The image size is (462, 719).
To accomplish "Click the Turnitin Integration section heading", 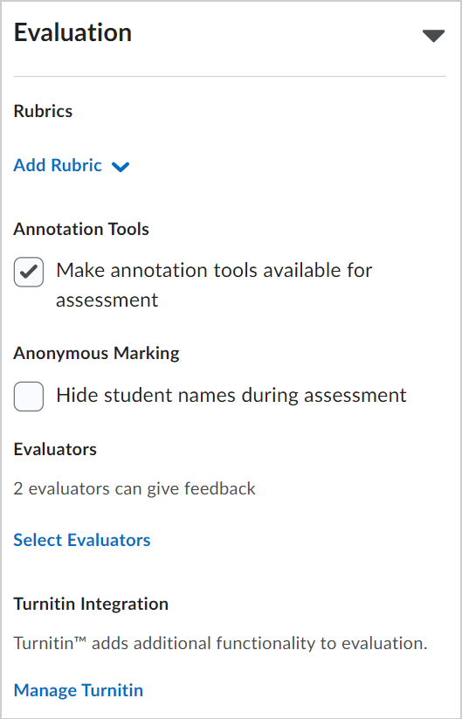I will (91, 604).
